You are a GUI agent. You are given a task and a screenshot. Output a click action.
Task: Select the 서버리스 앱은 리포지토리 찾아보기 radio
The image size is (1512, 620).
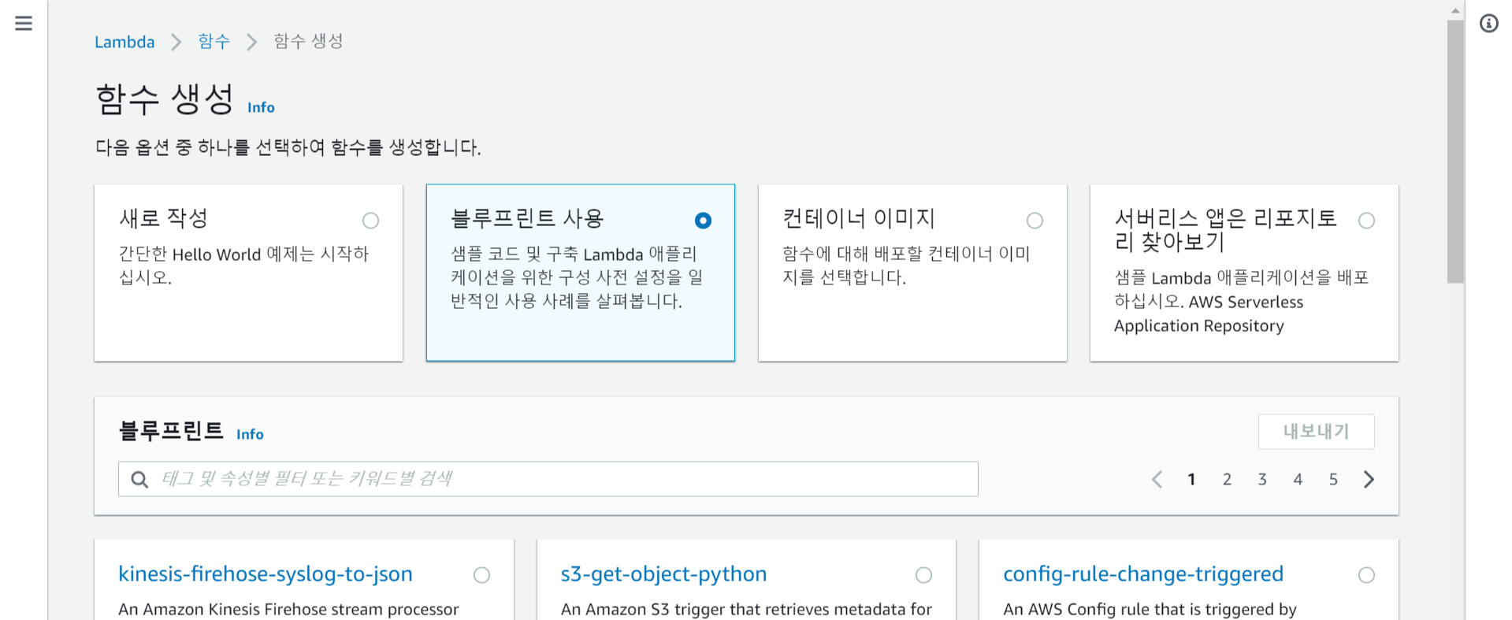click(x=1366, y=221)
